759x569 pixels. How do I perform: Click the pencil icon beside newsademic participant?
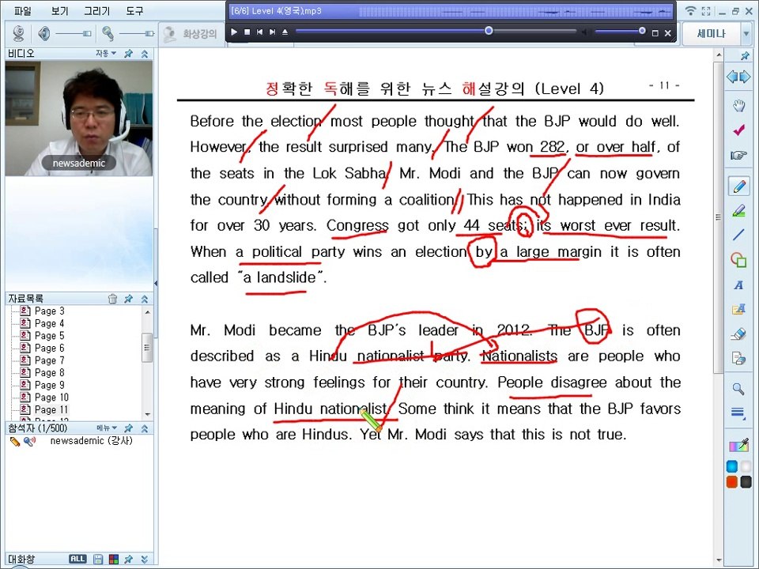tap(15, 441)
